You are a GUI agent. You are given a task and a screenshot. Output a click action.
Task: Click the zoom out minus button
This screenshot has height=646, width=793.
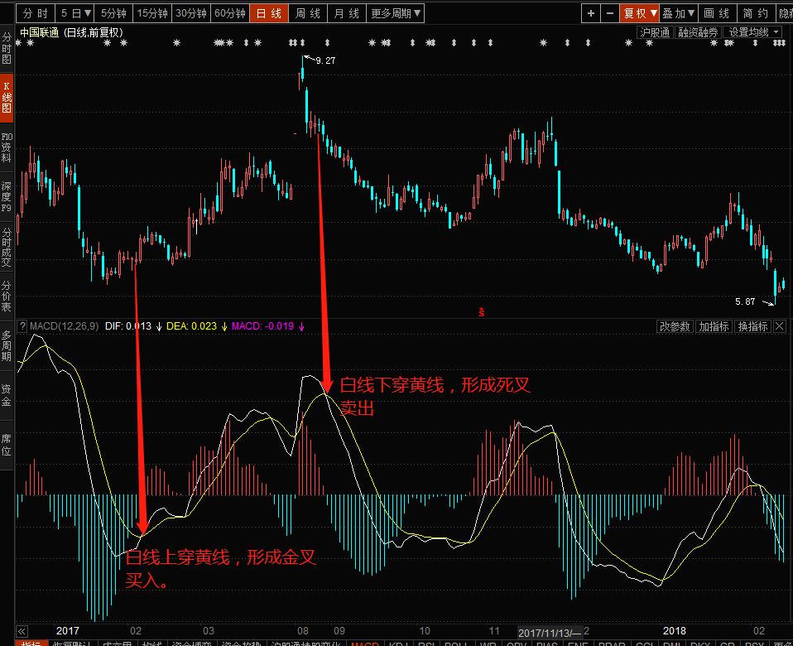610,13
